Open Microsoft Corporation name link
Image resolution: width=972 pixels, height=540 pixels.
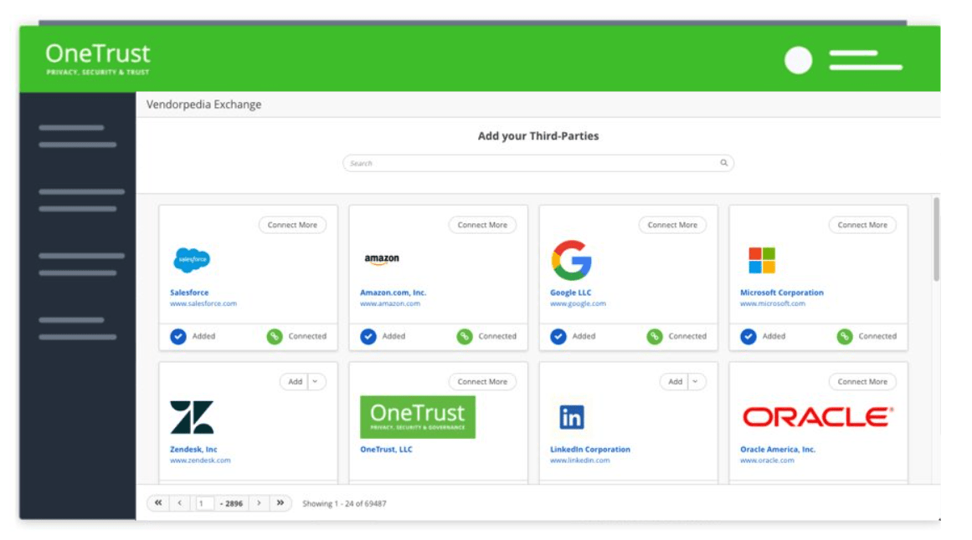click(782, 293)
